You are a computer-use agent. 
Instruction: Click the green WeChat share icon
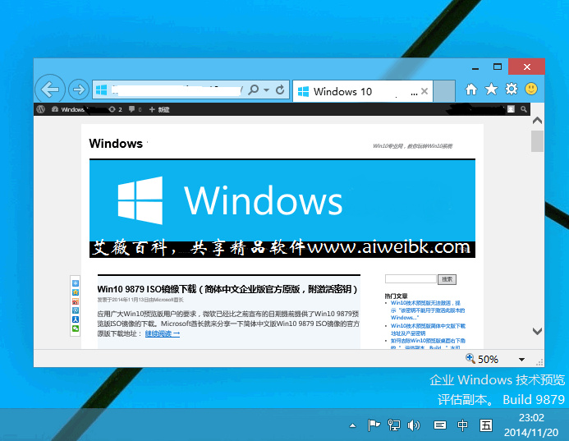[x=76, y=328]
